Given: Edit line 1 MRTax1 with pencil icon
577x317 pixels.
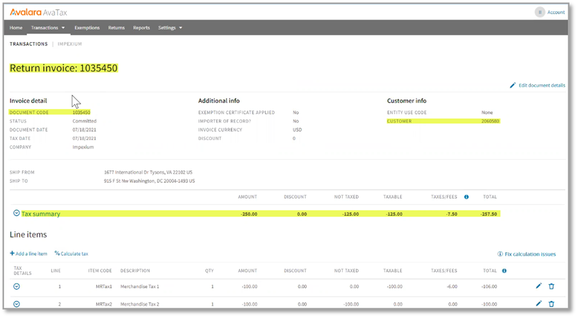Looking at the screenshot, I should [x=539, y=286].
